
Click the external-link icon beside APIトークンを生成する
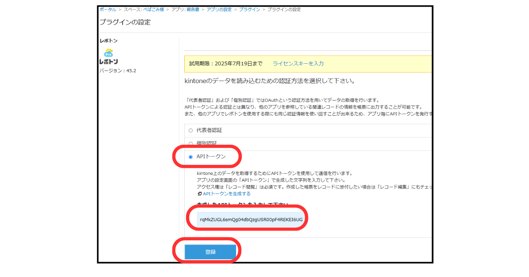click(x=200, y=194)
